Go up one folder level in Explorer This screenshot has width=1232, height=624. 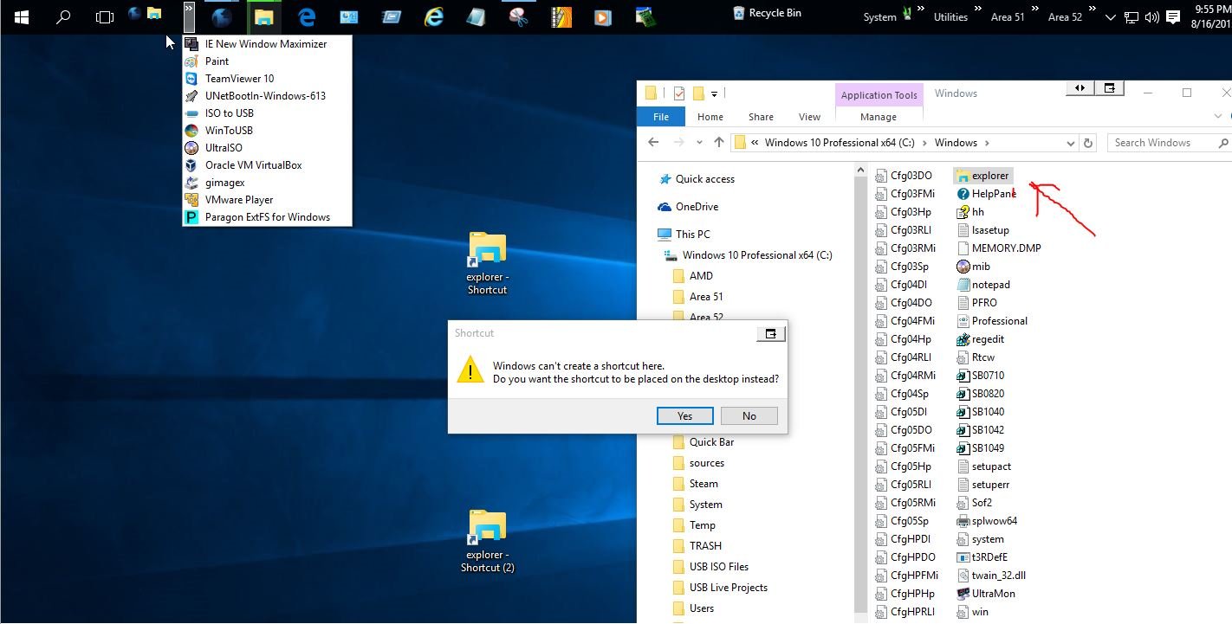[718, 143]
